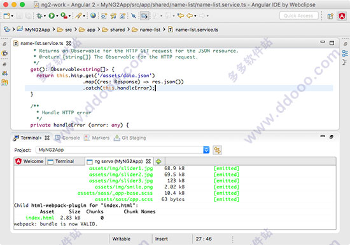Click in the Quick Access search field
350x245 pixels.
point(298,16)
